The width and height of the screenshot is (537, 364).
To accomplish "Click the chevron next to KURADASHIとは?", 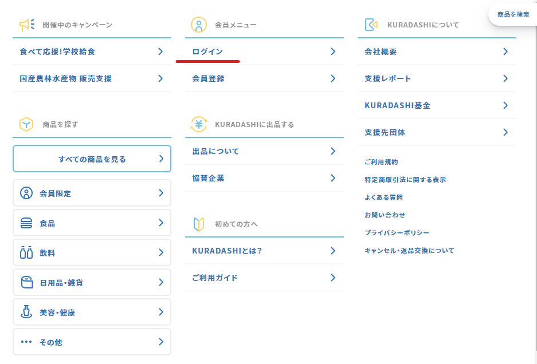I will pos(333,251).
